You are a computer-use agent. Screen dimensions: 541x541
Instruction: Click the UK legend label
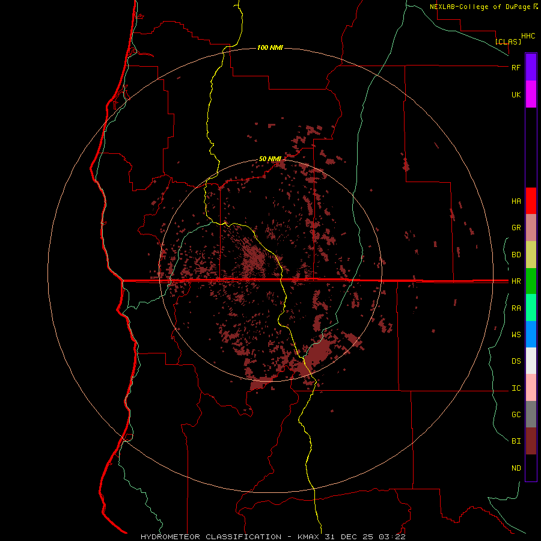click(x=516, y=94)
